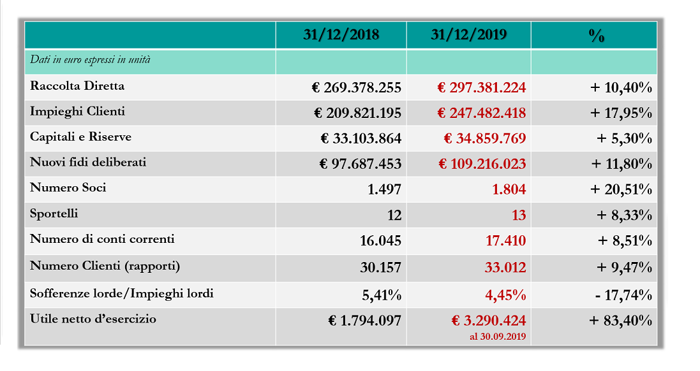The width and height of the screenshot is (700, 371).
Task: Select the Impieghi Clienti row label
Action: pyautogui.click(x=77, y=112)
